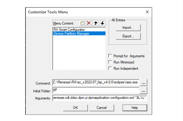Delete the selected menu entry
The height and width of the screenshot is (121, 183).
tap(89, 23)
